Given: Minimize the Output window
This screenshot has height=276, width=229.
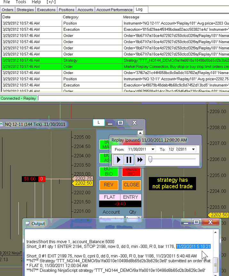Looking at the screenshot, I should coord(186,222).
